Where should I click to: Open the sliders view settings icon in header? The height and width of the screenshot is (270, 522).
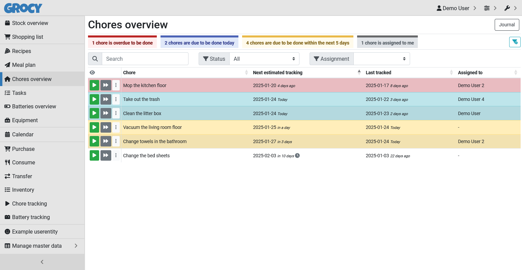tap(487, 8)
